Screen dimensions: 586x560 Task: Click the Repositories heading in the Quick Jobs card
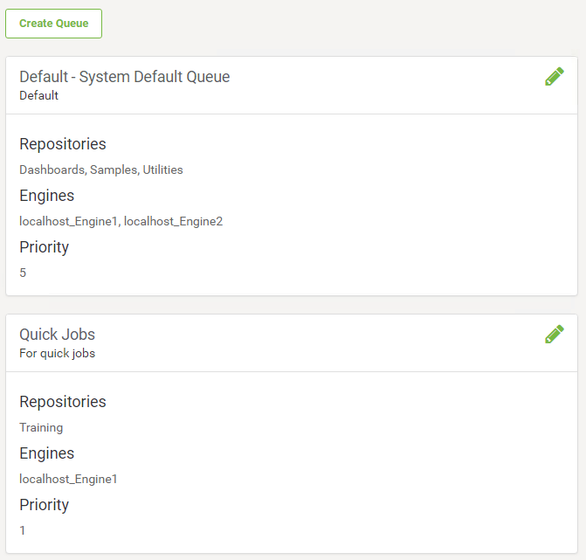point(63,402)
